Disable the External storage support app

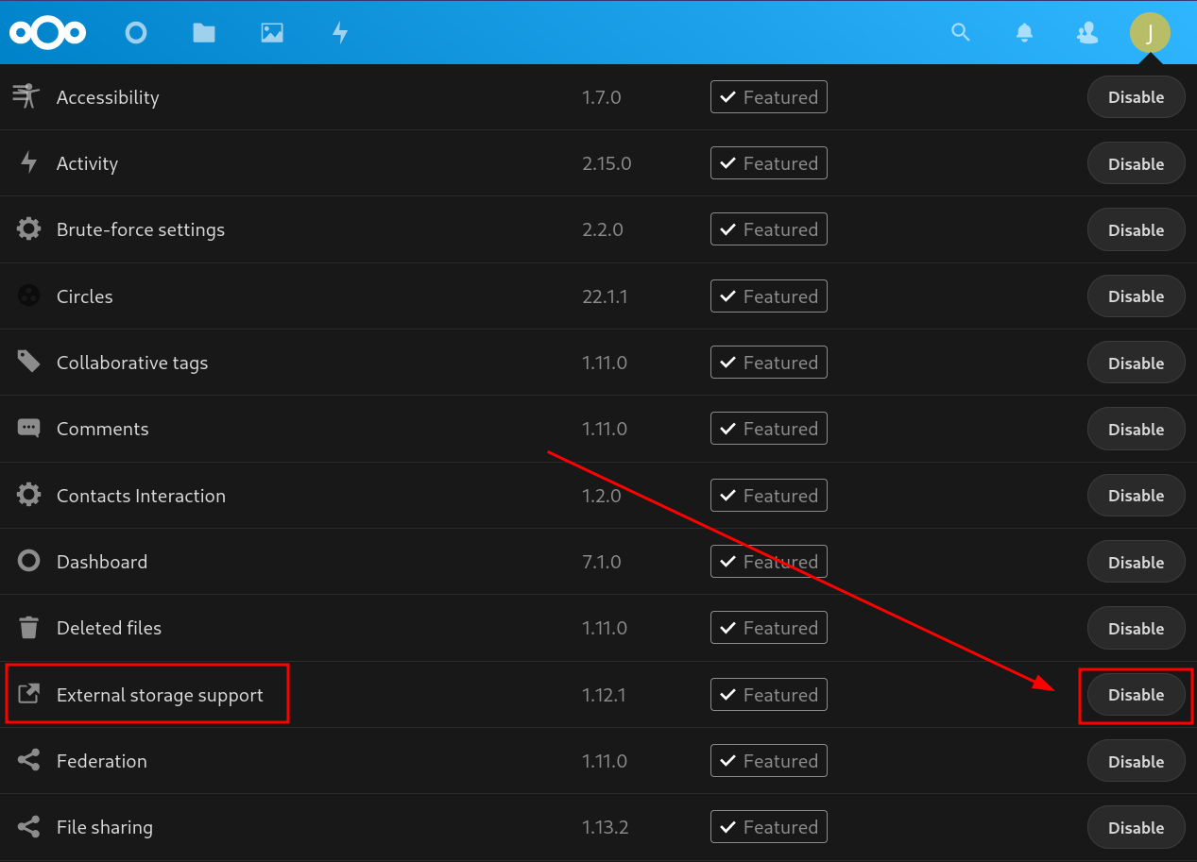(x=1136, y=695)
